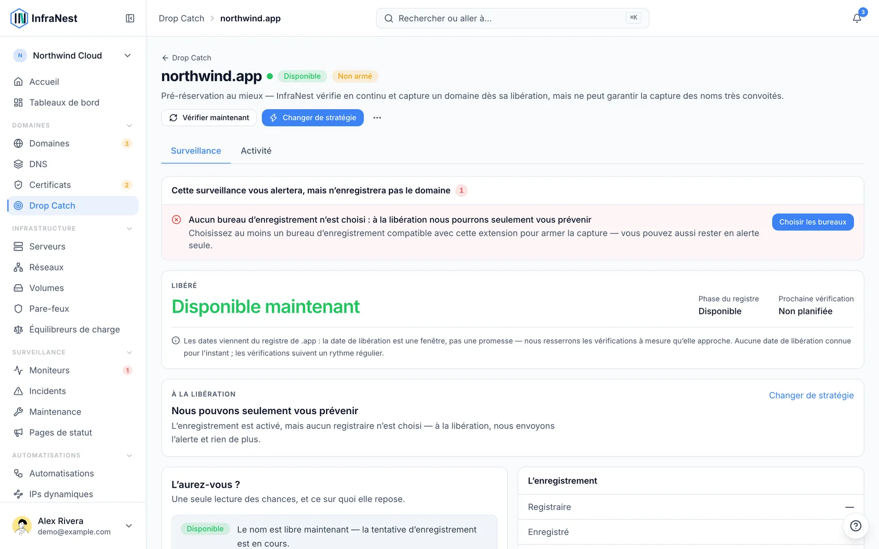Image resolution: width=879 pixels, height=549 pixels.
Task: Click Drop Catch breadcrumb in top bar
Action: (181, 18)
